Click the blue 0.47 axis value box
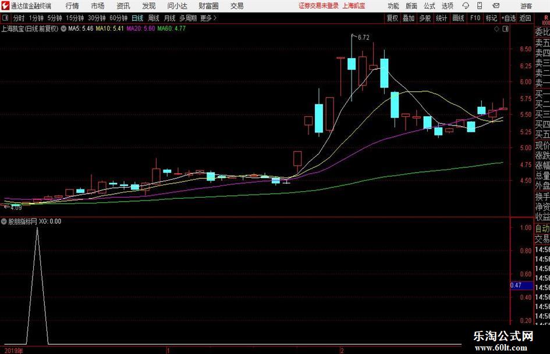The height and width of the screenshot is (354, 550). [x=521, y=285]
